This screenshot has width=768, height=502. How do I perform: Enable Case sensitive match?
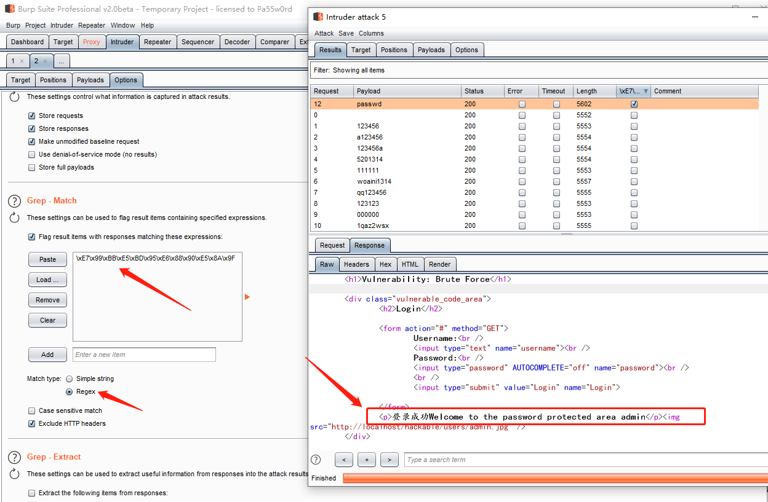pos(32,410)
